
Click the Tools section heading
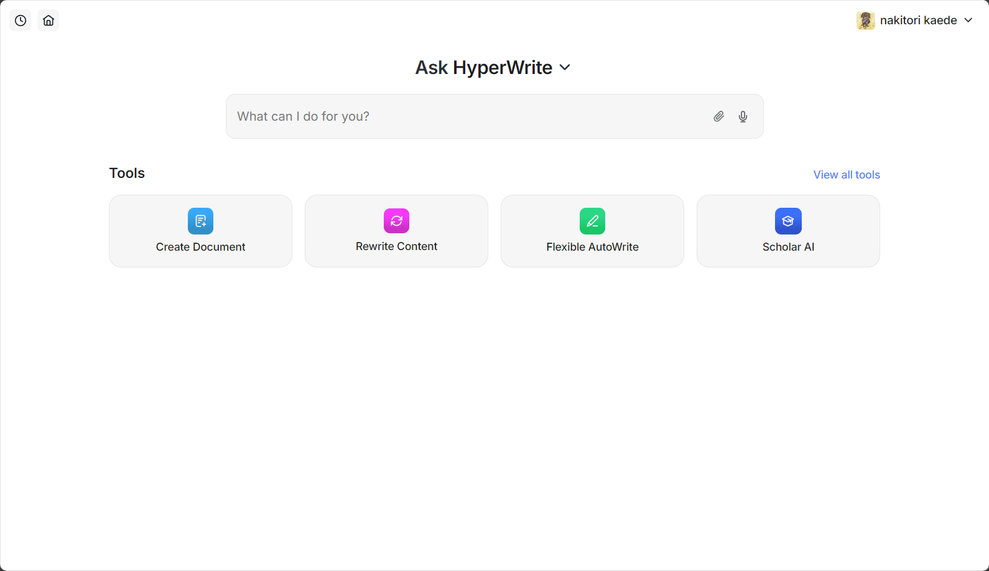coord(127,173)
